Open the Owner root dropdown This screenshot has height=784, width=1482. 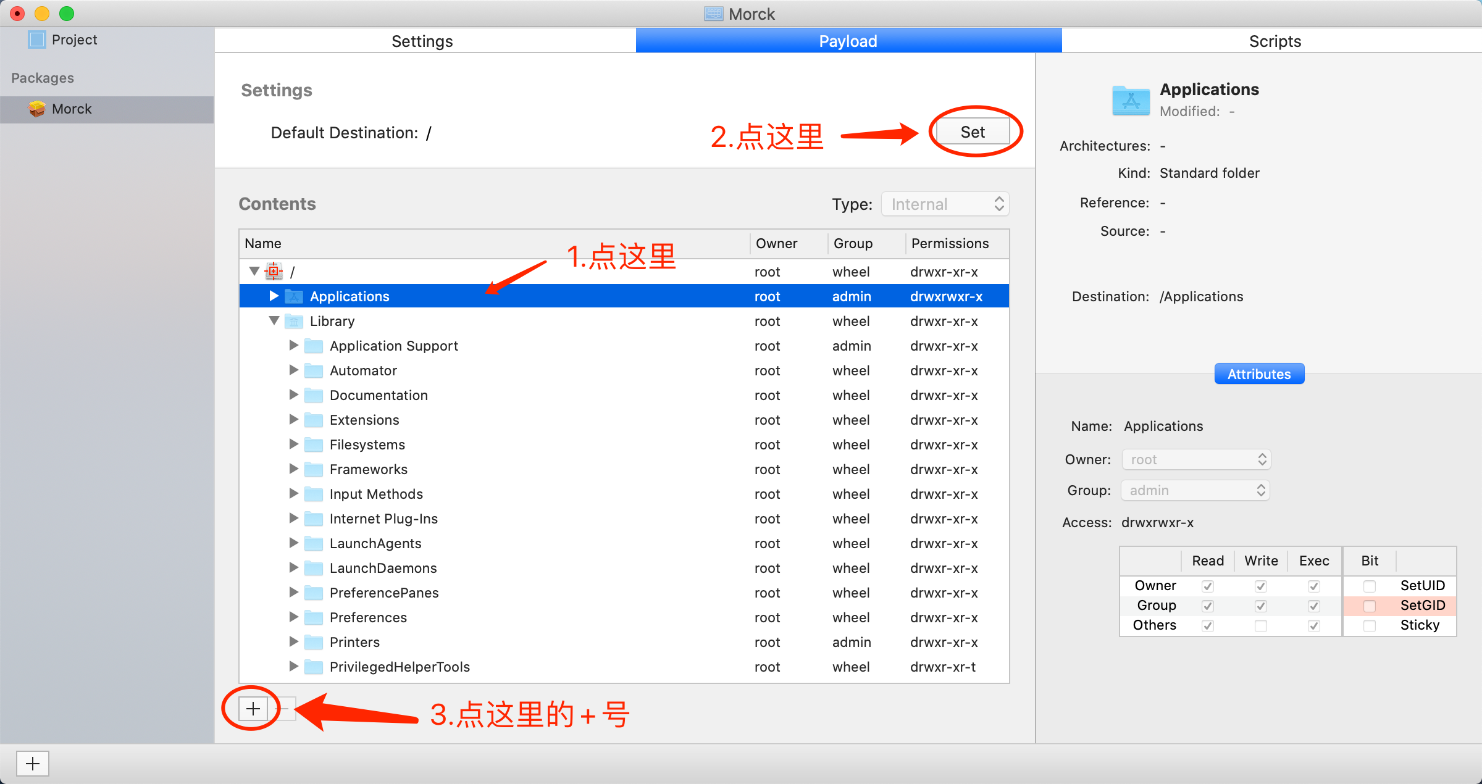(x=1196, y=459)
